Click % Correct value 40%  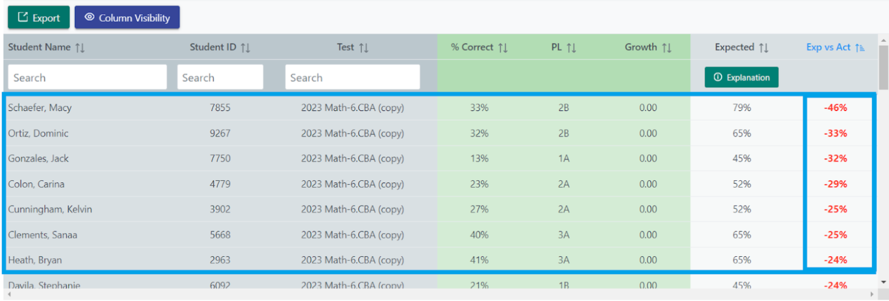[x=479, y=235]
